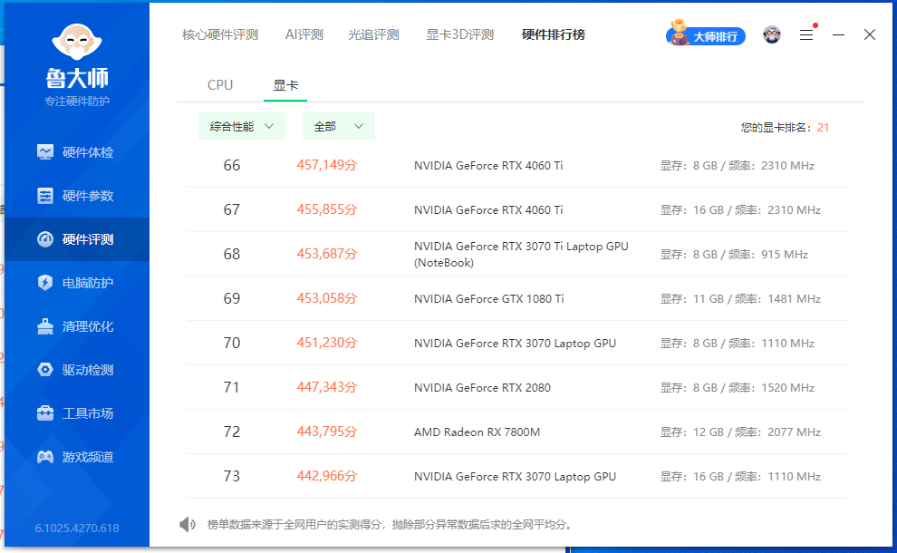Click the 鲁大师 mascot logo
Screen dimensions: 897x553
[77, 42]
